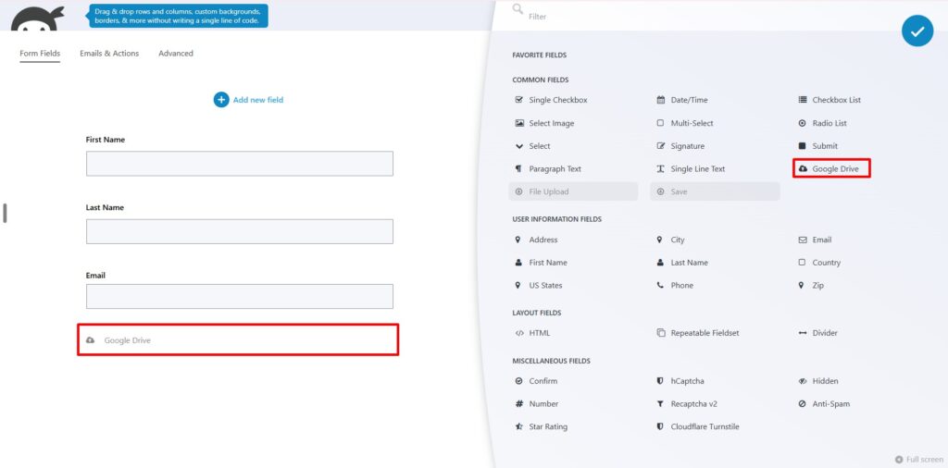
Task: Add the Last Name user information field
Action: pyautogui.click(x=682, y=263)
